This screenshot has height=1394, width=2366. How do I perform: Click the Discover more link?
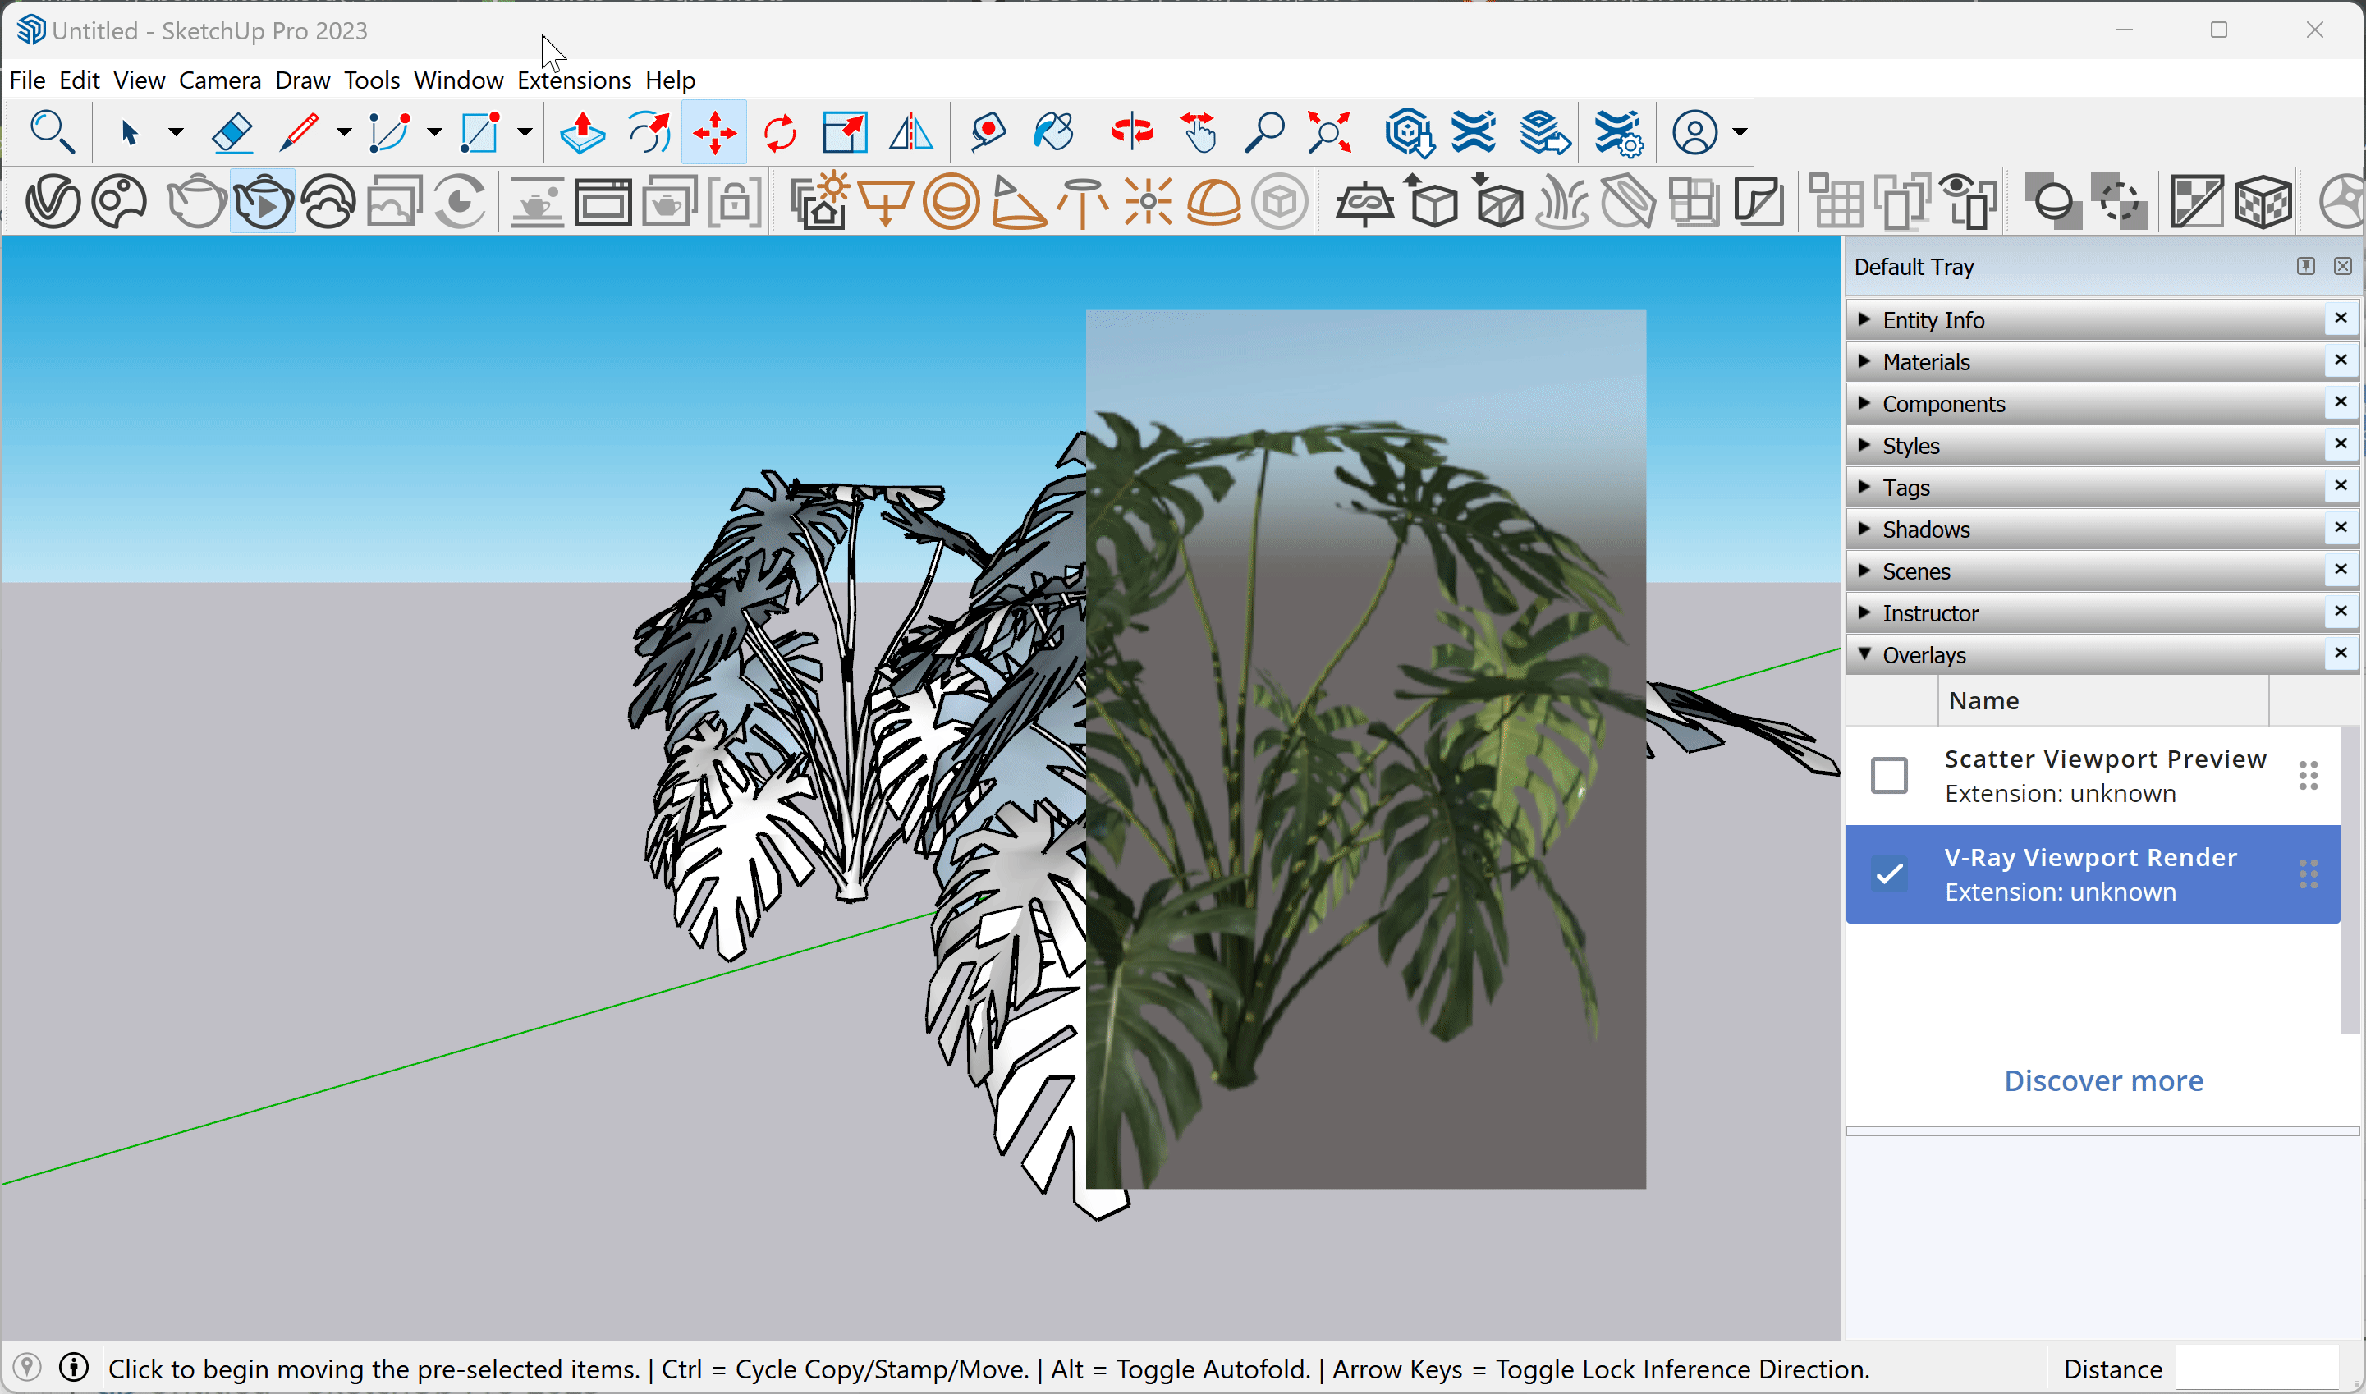(2104, 1081)
